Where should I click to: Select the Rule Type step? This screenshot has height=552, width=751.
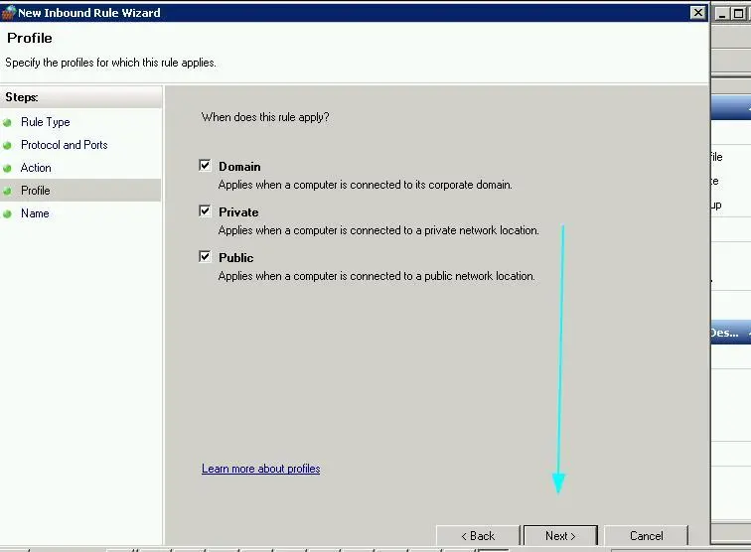46,122
